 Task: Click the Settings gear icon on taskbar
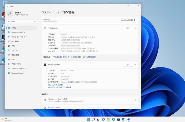click(129, 119)
